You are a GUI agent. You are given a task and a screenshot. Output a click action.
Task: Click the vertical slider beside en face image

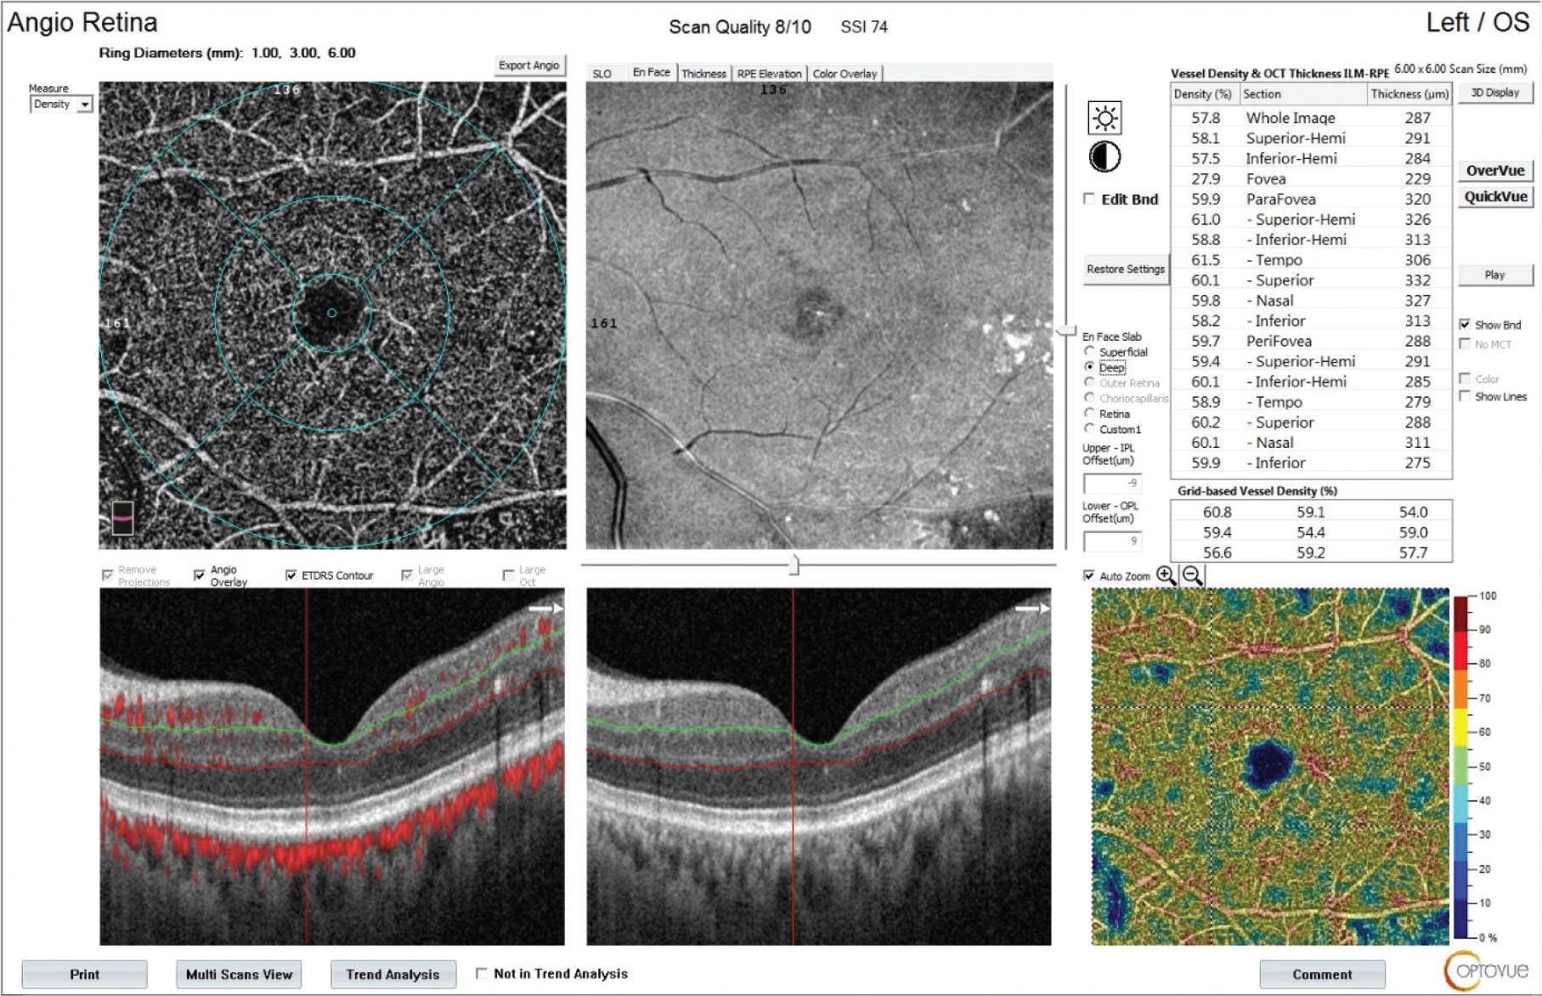pos(1066,330)
